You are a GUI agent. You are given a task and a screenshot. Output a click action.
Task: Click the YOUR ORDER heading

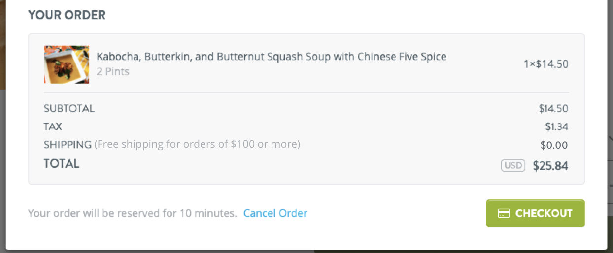click(67, 15)
